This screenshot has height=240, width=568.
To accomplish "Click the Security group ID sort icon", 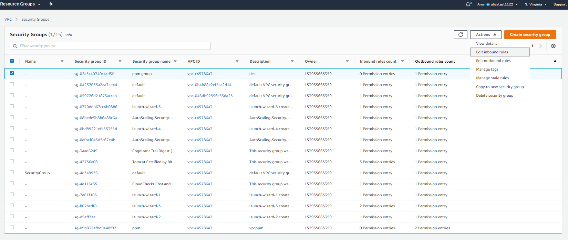I will tap(120, 61).
